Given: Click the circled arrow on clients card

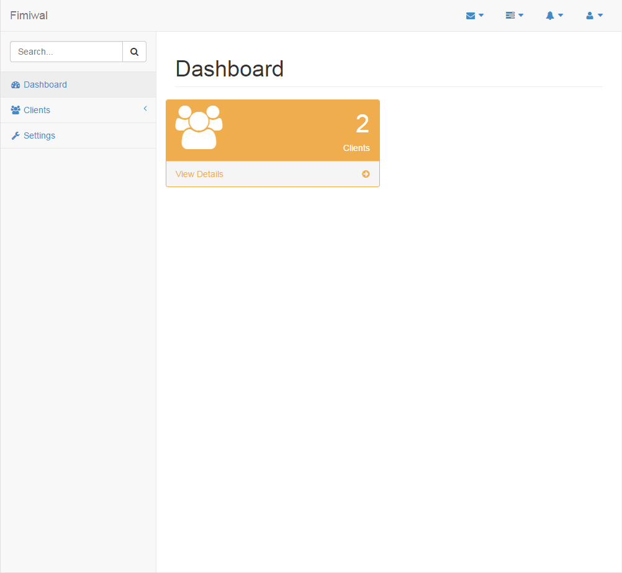Looking at the screenshot, I should pos(366,174).
